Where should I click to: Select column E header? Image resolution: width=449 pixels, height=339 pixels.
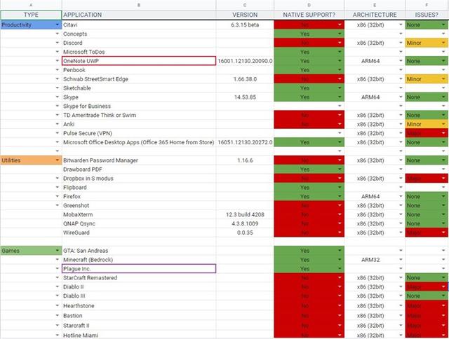tap(375, 5)
